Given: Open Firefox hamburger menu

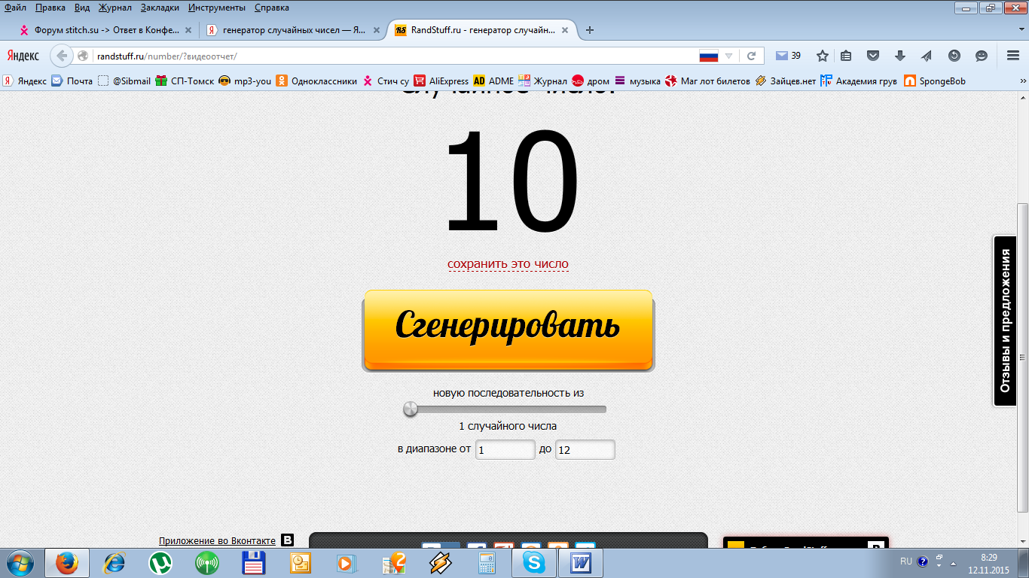Looking at the screenshot, I should (x=1013, y=56).
